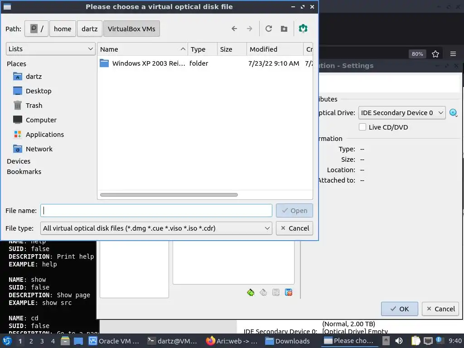Sort files by Name column
The width and height of the screenshot is (464, 348).
click(x=143, y=49)
